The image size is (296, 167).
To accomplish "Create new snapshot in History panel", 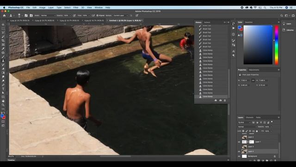I will click(x=220, y=100).
